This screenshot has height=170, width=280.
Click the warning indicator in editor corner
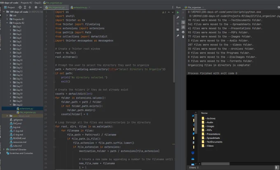[x=164, y=12]
